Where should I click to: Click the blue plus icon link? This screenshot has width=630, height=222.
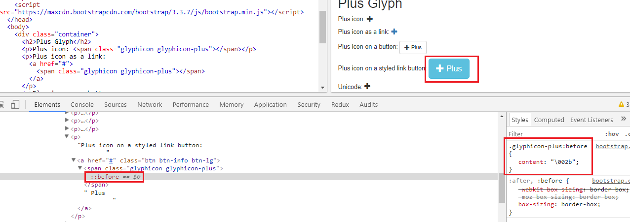[x=394, y=32]
